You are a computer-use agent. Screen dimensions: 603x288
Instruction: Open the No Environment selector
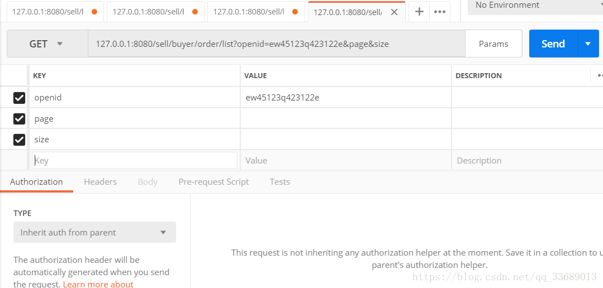coord(535,6)
